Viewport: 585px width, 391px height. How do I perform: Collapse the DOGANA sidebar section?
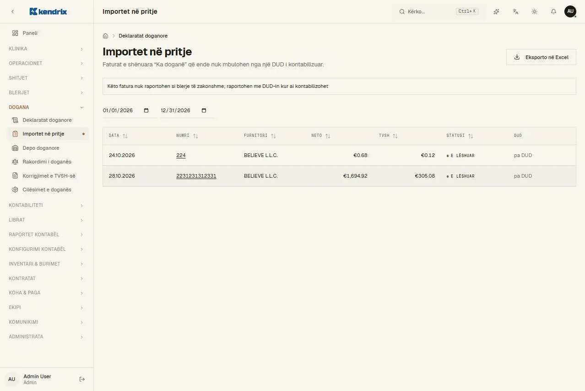[x=47, y=107]
